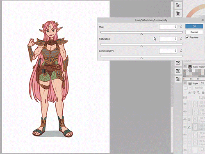
Task: Click the Luminosity value stepper arrows
Action: 181,51
